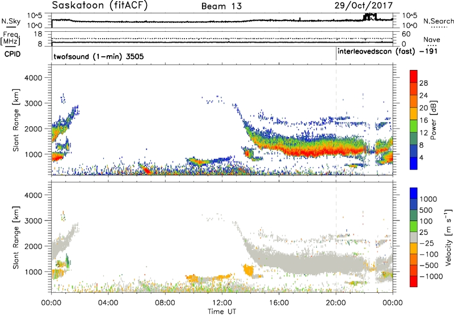Click the 28 value on Power scale
Image resolution: width=454 pixels, height=315 pixels.
[423, 83]
